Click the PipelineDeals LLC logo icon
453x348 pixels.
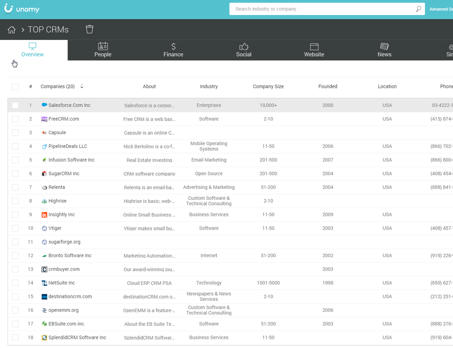[x=45, y=146]
